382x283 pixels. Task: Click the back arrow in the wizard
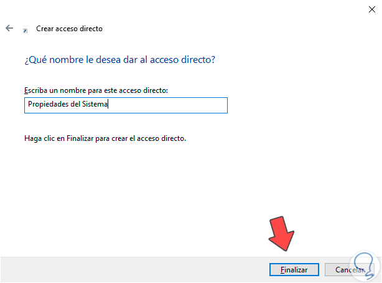(9, 28)
